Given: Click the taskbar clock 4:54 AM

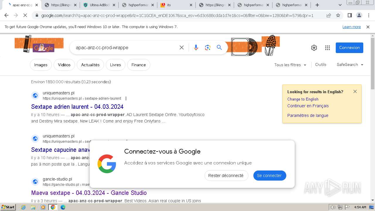Looking at the screenshot, I should coord(360,207).
